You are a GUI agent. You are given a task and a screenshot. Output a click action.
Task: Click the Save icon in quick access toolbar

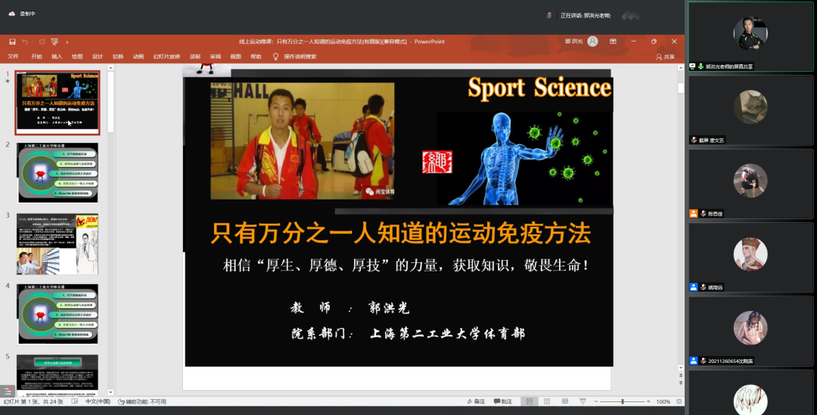pos(12,42)
